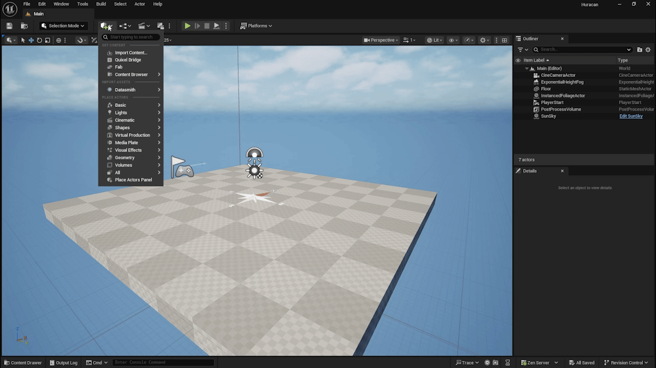Select the Translate (move) gizmo tool

[x=31, y=40]
